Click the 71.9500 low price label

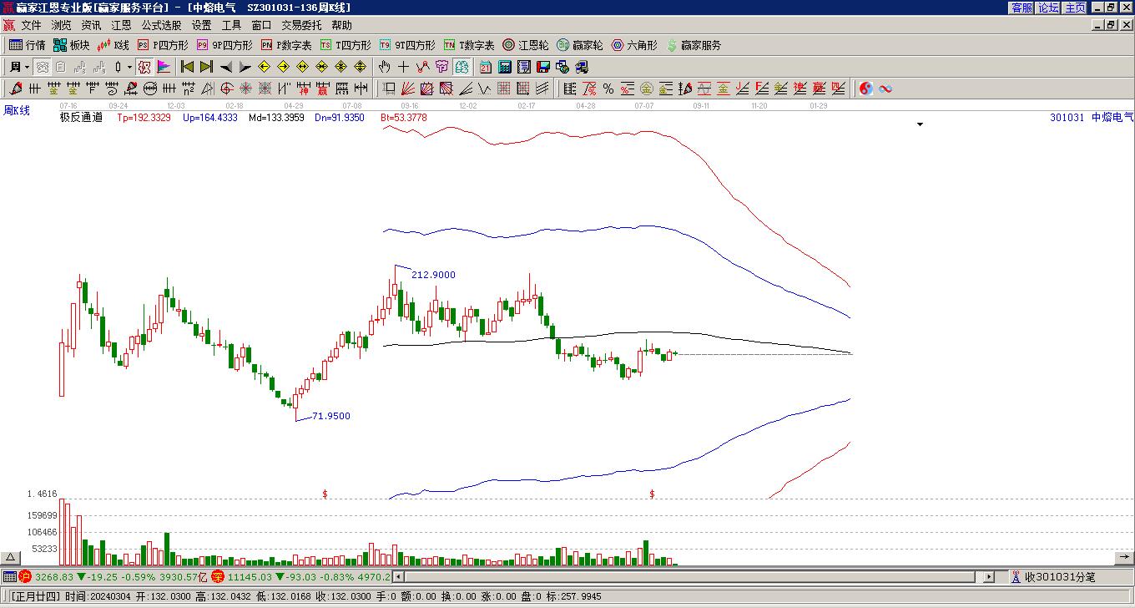point(331,416)
